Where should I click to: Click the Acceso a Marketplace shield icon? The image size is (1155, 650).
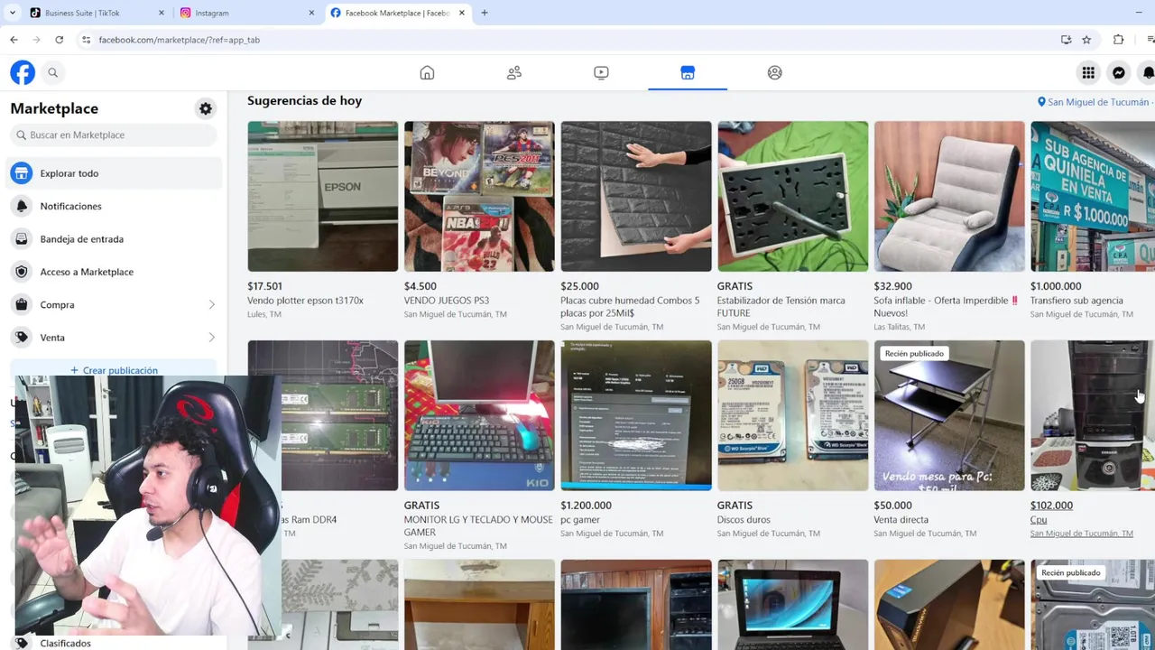coord(22,272)
